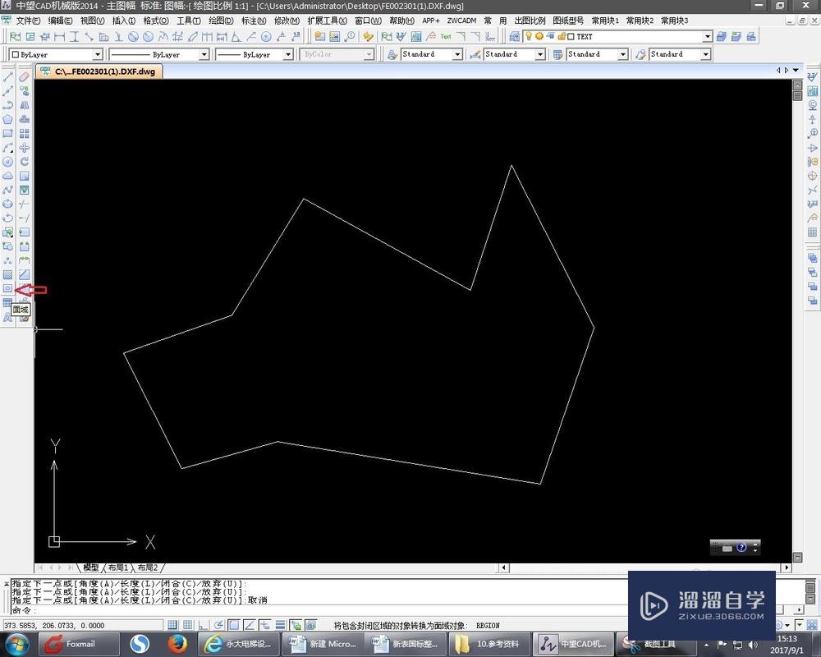Image resolution: width=821 pixels, height=657 pixels.
Task: Toggle the layer lightbulb icon in Layers toolbar
Action: (529, 36)
